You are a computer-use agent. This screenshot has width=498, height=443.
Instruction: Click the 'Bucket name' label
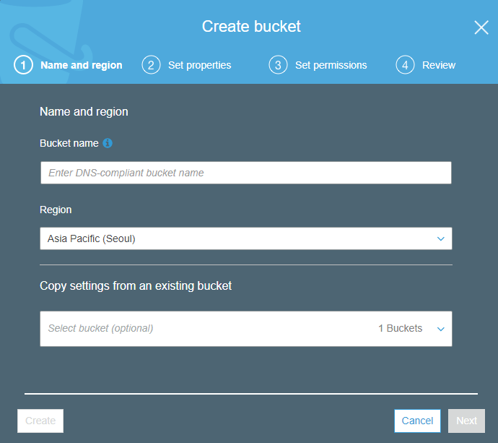point(69,143)
